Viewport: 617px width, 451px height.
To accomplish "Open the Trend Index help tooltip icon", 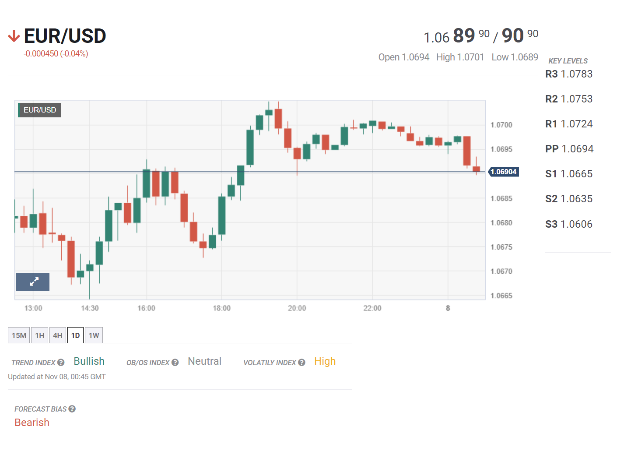I will pyautogui.click(x=61, y=363).
